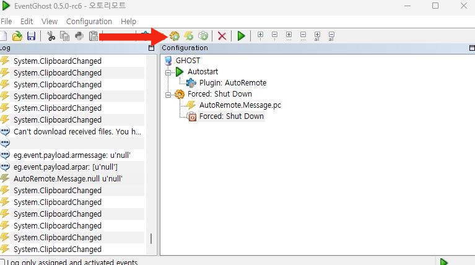The width and height of the screenshot is (475, 265).
Task: Click the Add Action toolbar icon
Action: tap(203, 36)
